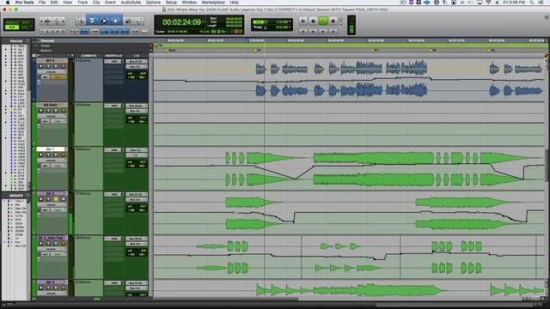Screen dimensions: 550x309
Task: Mute the Gtr 2 track
Action: coord(63,199)
